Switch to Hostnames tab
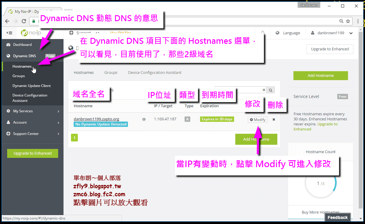 coord(84,72)
